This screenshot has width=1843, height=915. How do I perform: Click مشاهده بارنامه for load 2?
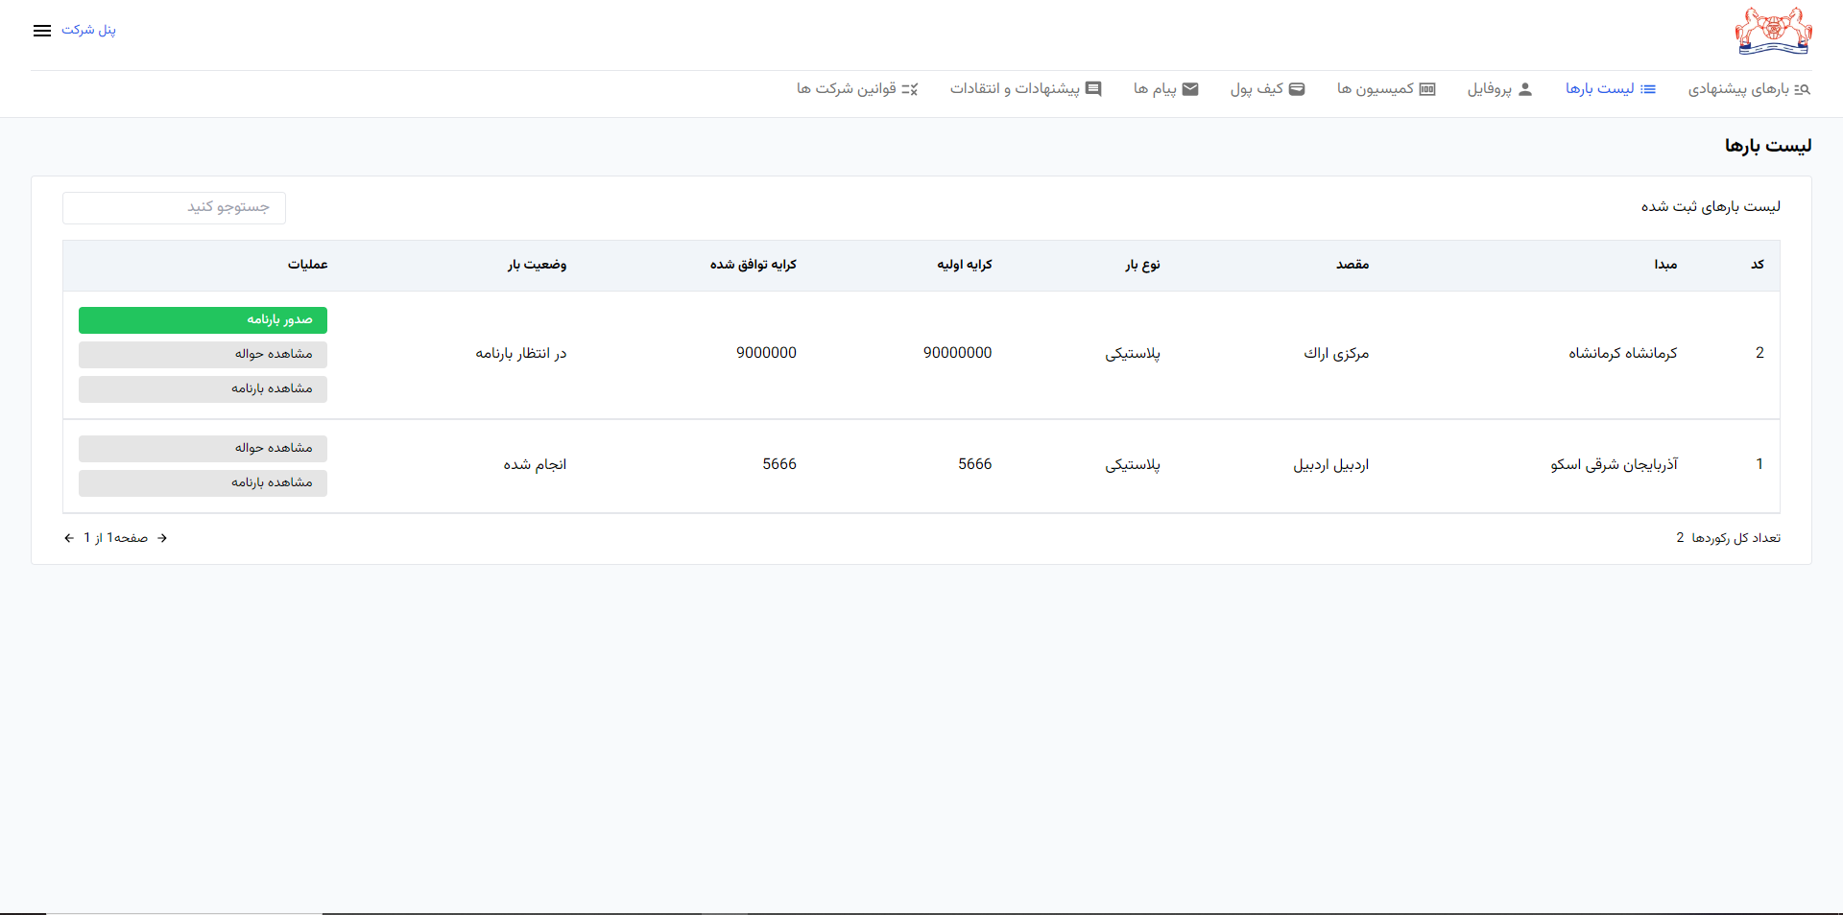(x=203, y=389)
